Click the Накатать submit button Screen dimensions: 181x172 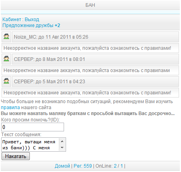point(16,156)
